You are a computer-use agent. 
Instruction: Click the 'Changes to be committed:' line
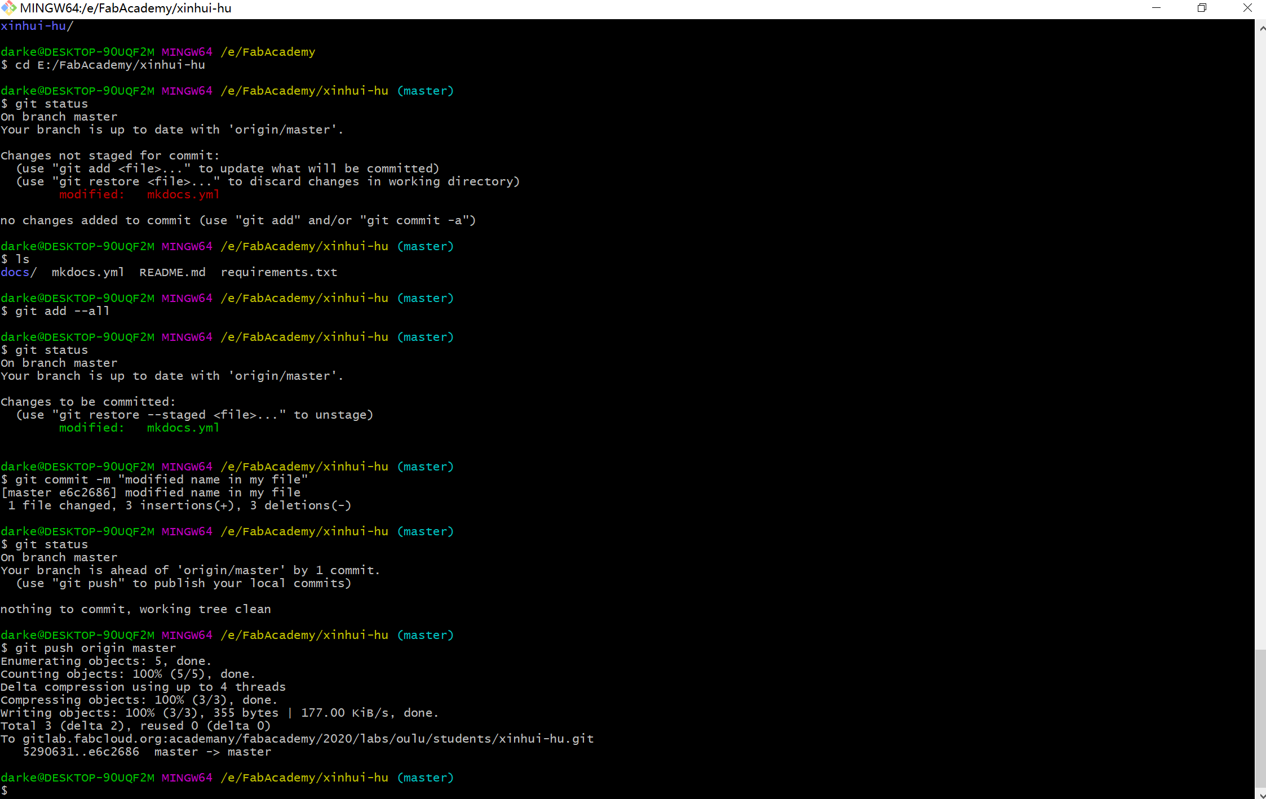tap(88, 402)
